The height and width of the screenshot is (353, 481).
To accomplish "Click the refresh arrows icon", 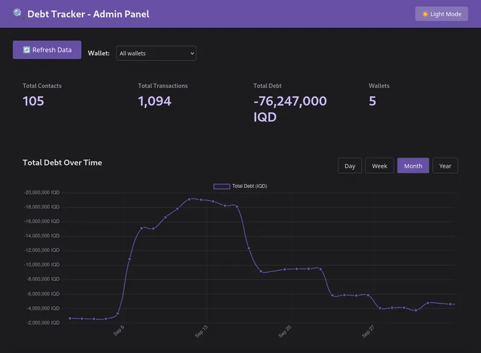I will pyautogui.click(x=26, y=50).
